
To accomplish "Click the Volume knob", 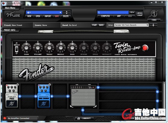I will tap(38, 47).
